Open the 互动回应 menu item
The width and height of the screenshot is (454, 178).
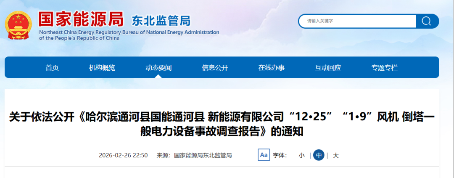pos(328,68)
